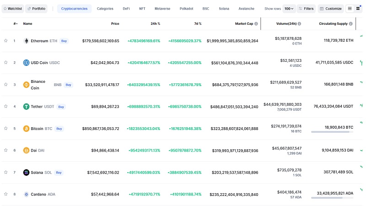The height and width of the screenshot is (206, 366).
Task: Click the Ethereum coin logo
Action: (26, 41)
